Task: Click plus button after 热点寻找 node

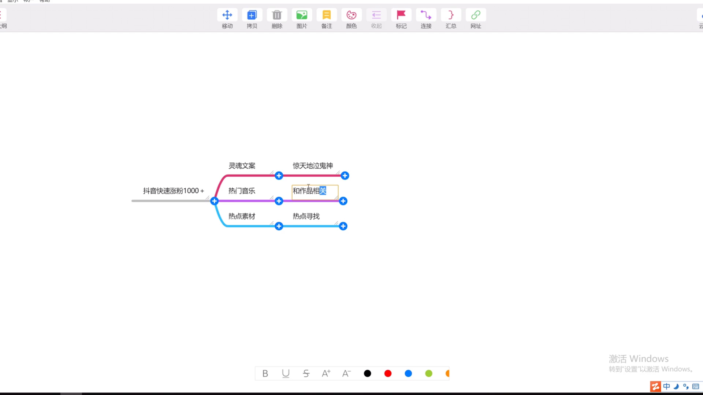Action: [x=343, y=226]
